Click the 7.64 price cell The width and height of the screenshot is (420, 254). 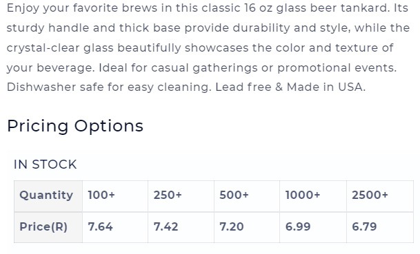(115, 227)
